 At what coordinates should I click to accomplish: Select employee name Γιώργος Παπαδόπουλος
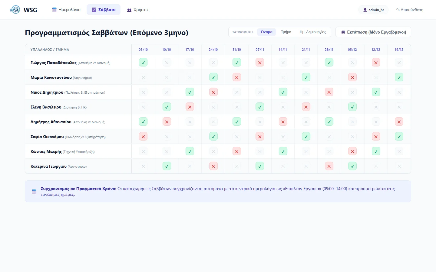coord(54,63)
